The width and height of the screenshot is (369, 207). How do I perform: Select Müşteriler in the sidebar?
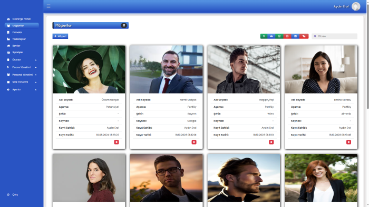click(22, 26)
